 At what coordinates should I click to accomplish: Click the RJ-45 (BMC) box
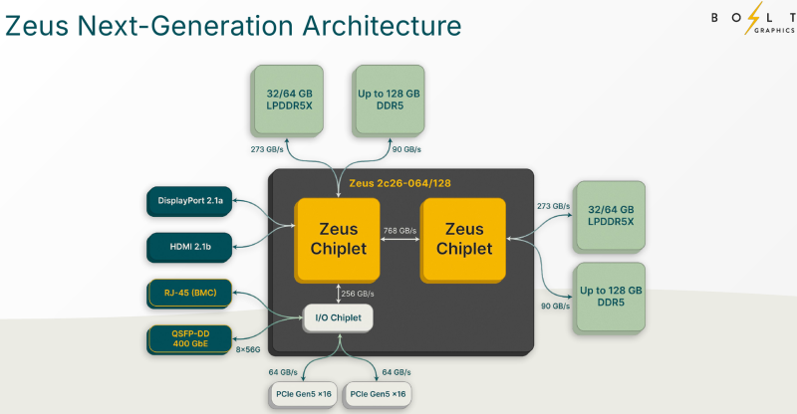(189, 294)
